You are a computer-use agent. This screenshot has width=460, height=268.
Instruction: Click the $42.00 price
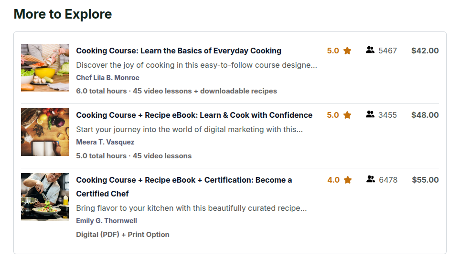425,51
